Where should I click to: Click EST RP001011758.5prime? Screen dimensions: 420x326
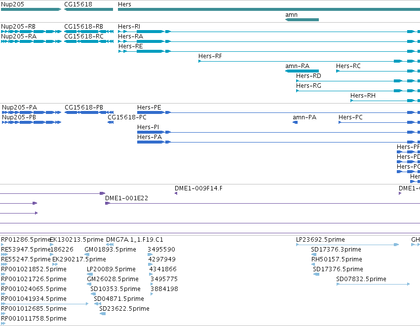point(34,319)
